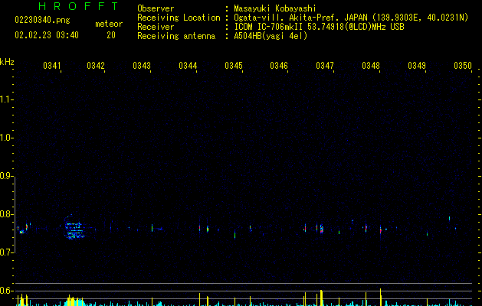482x306 pixels.
Task: Click the 0343 time marker
Action: coord(142,66)
